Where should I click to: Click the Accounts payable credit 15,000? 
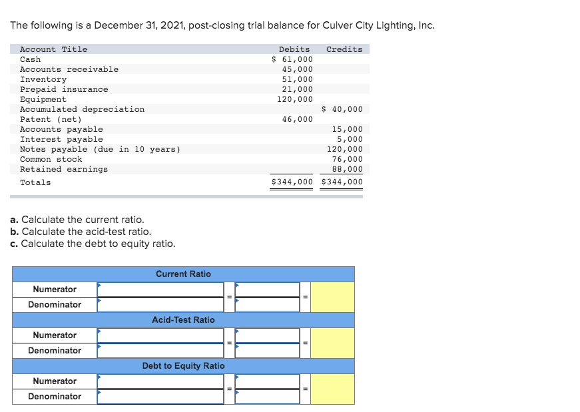coord(347,129)
